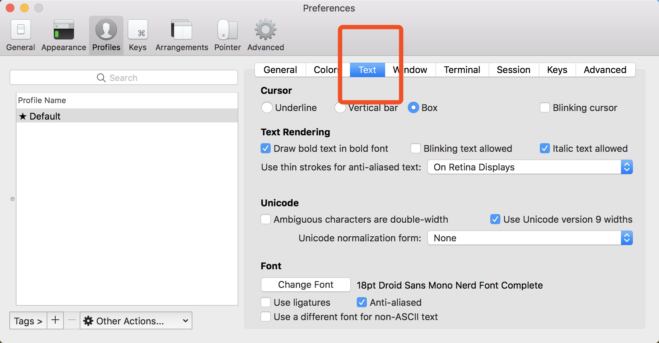Expand the Other Actions menu
Screen dimensions: 659x343
136,320
